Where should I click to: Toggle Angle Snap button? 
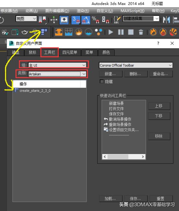click(86, 20)
